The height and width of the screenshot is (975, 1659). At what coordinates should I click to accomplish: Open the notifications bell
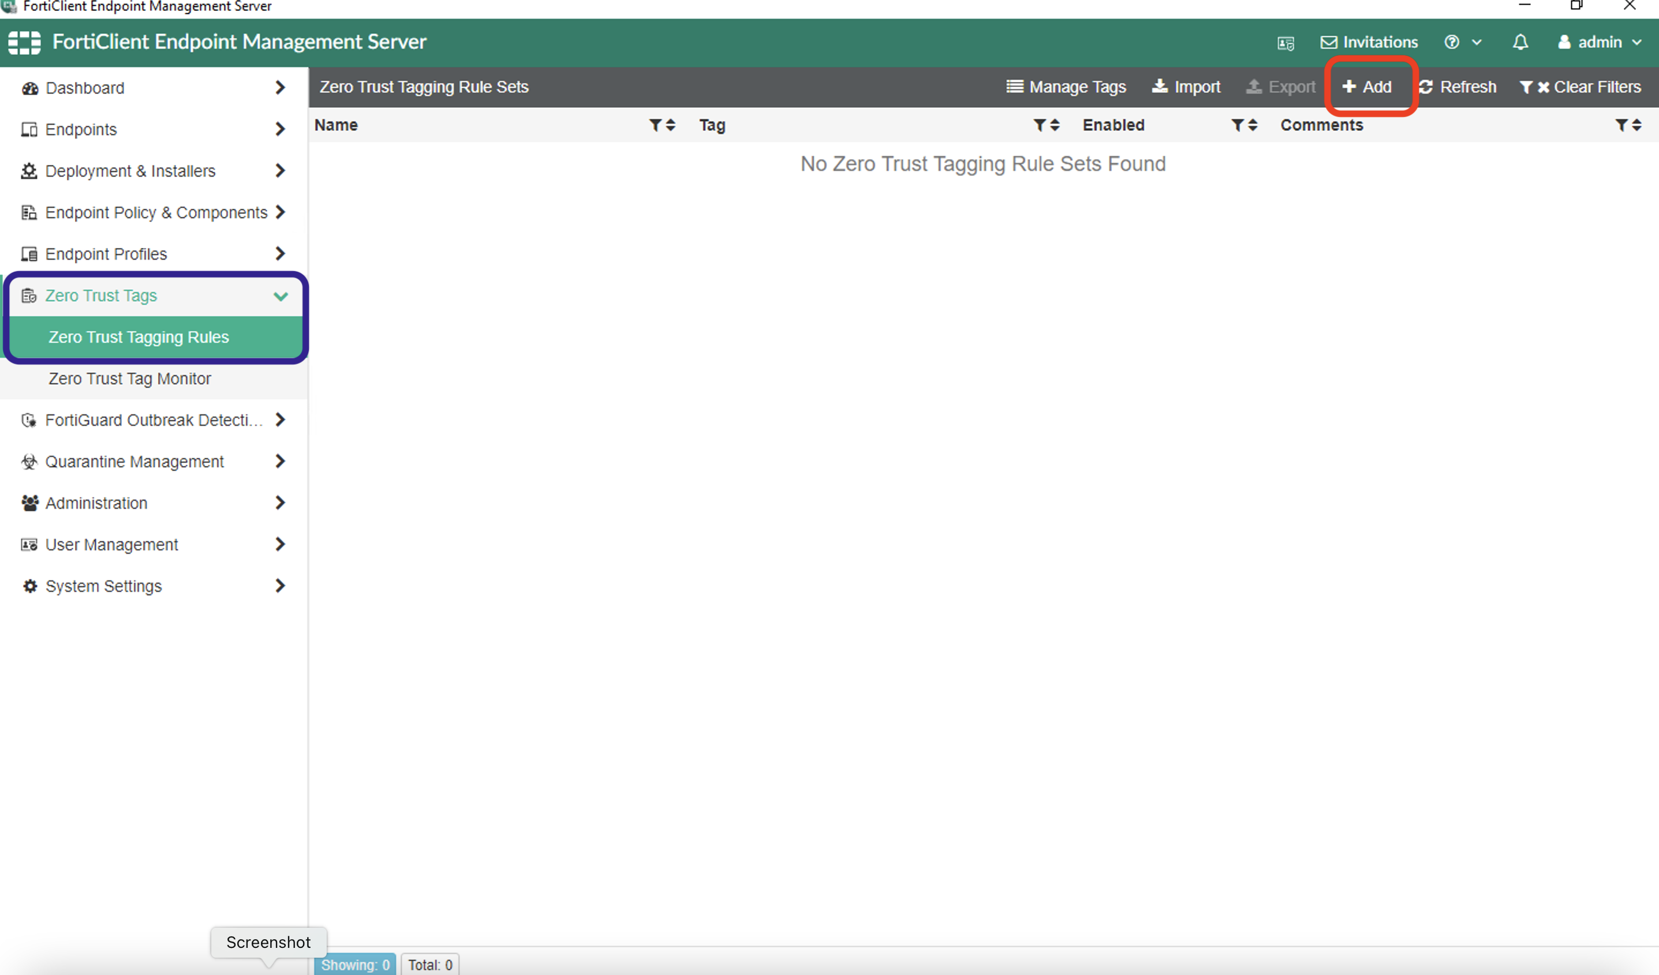[1520, 42]
